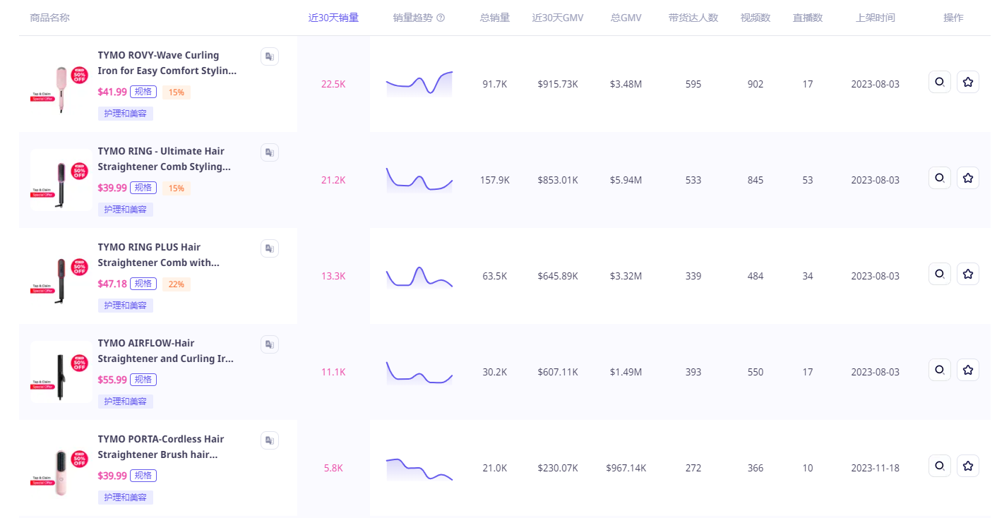Click the 商品名称 column header

pos(49,18)
